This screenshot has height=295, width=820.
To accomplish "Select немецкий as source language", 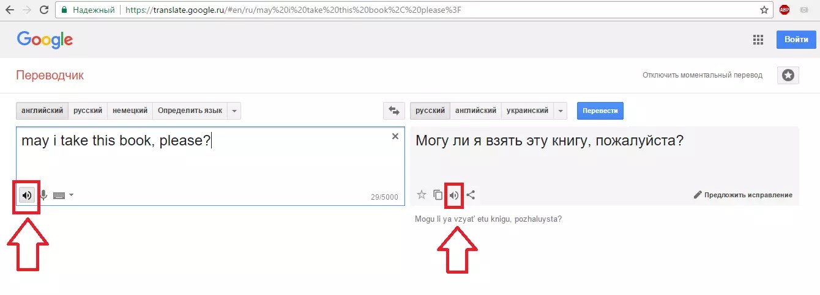I will pyautogui.click(x=130, y=111).
